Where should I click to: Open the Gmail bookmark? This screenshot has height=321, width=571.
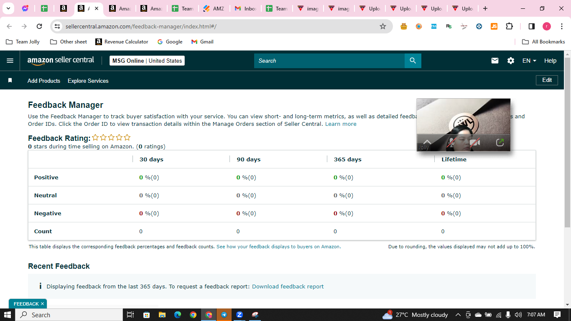pyautogui.click(x=202, y=42)
